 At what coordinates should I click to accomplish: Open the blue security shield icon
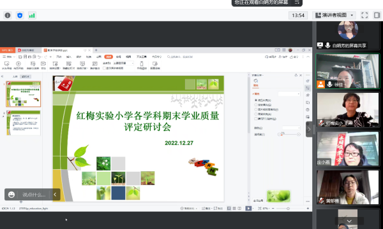pyautogui.click(x=20, y=15)
